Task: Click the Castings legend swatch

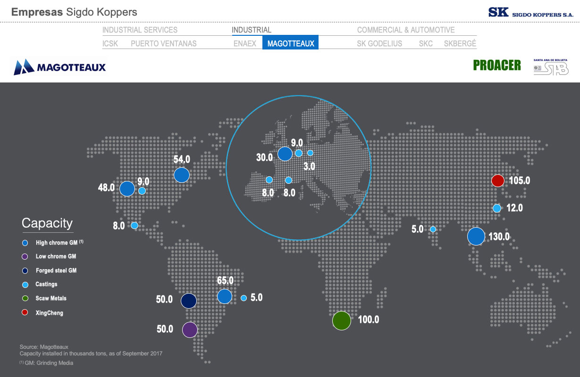Action: point(25,285)
